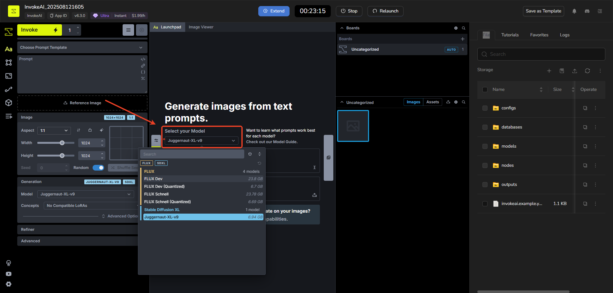Create new item in Storage with plus

point(549,71)
